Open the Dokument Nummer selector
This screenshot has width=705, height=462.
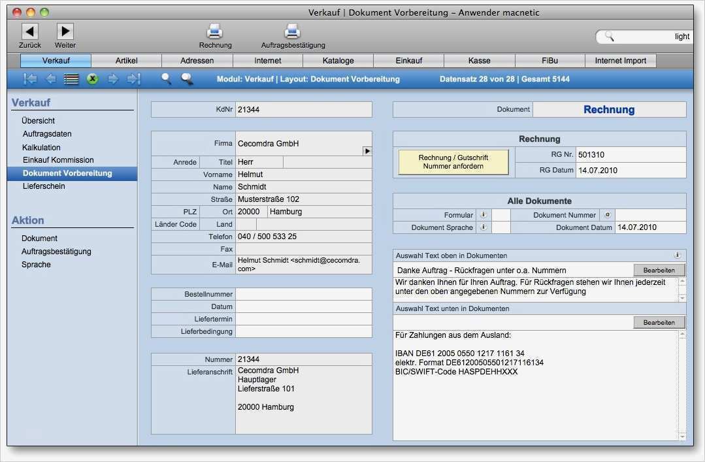[606, 214]
